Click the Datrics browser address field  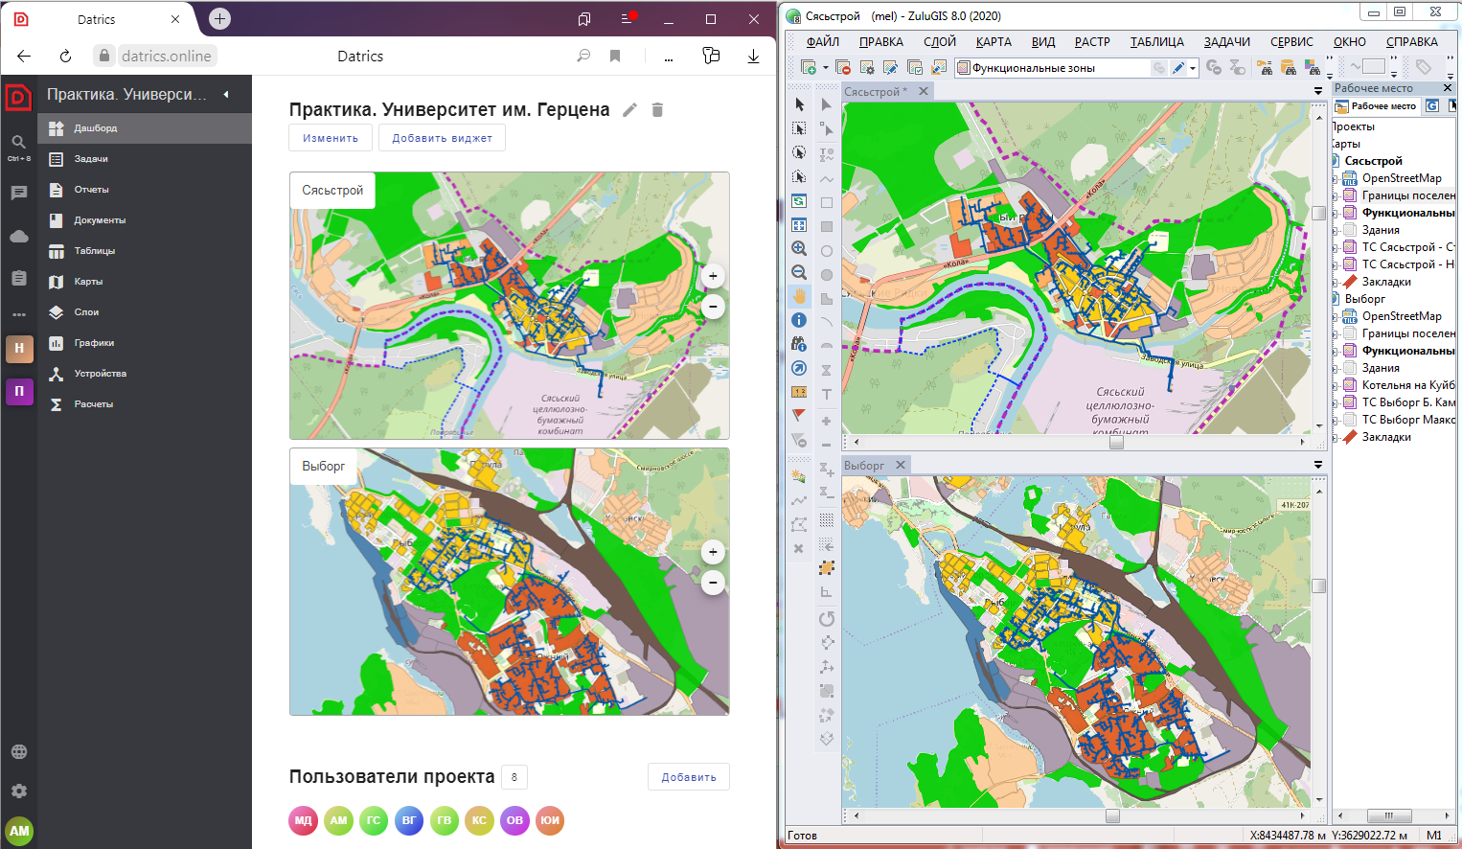[166, 56]
